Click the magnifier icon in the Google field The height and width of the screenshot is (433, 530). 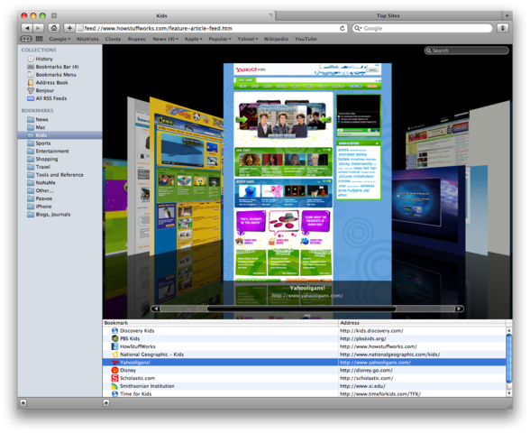[358, 28]
